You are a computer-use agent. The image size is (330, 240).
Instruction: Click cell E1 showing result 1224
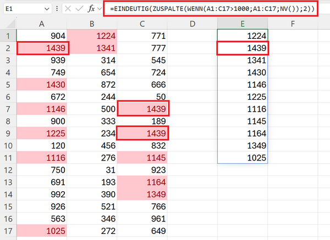243,36
